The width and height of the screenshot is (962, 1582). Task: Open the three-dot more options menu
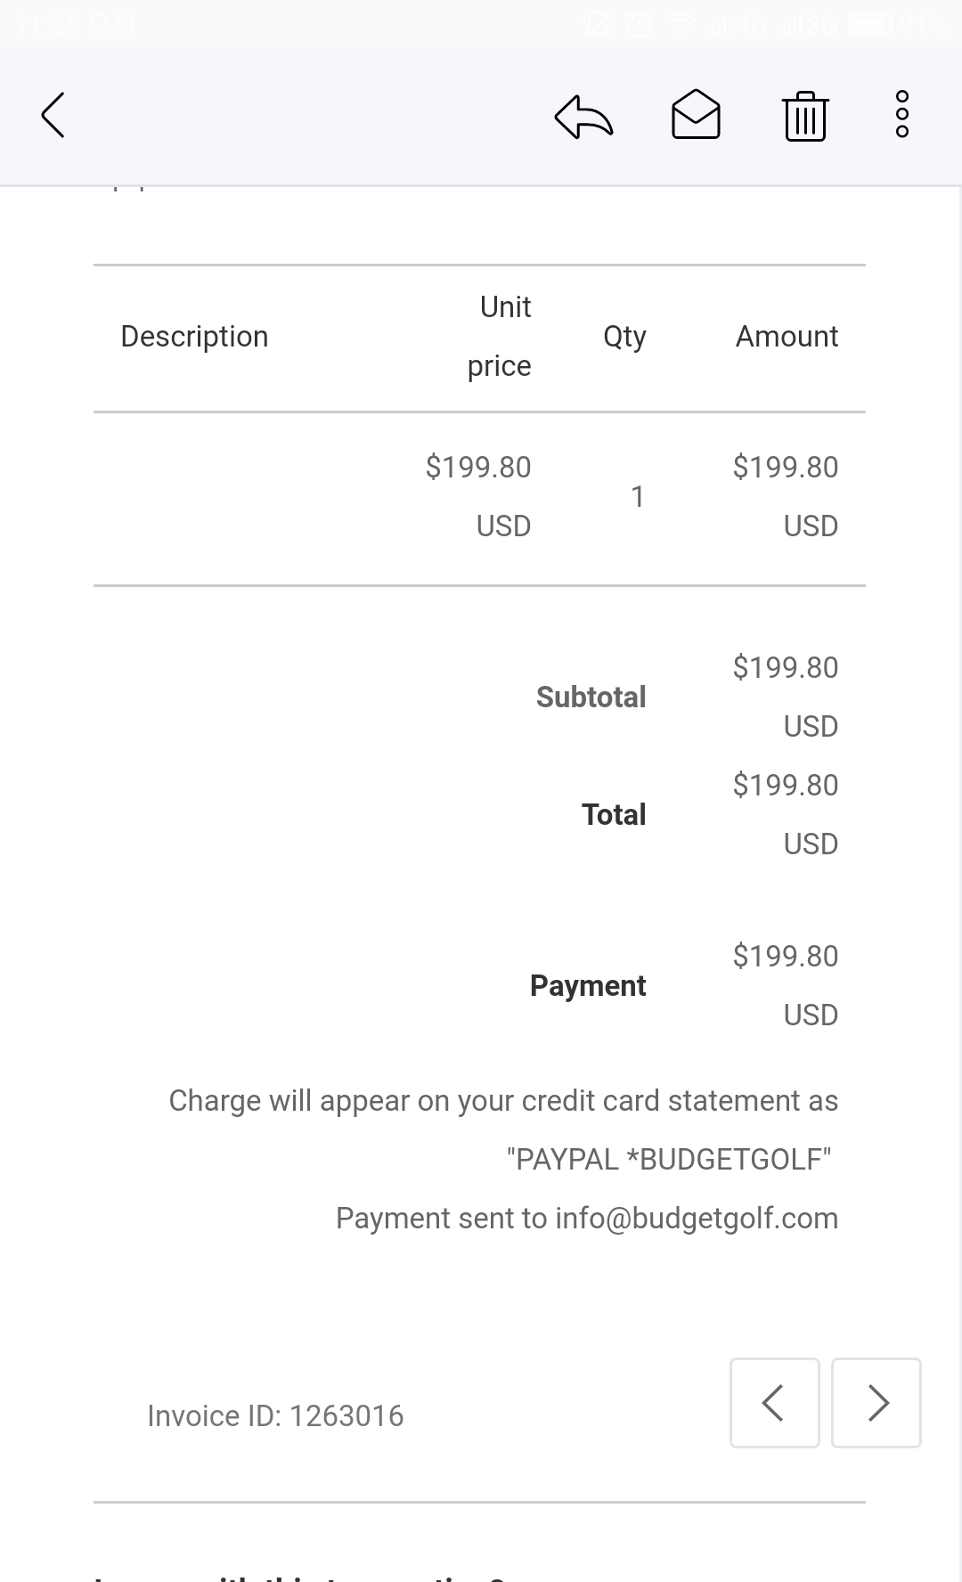[901, 115]
